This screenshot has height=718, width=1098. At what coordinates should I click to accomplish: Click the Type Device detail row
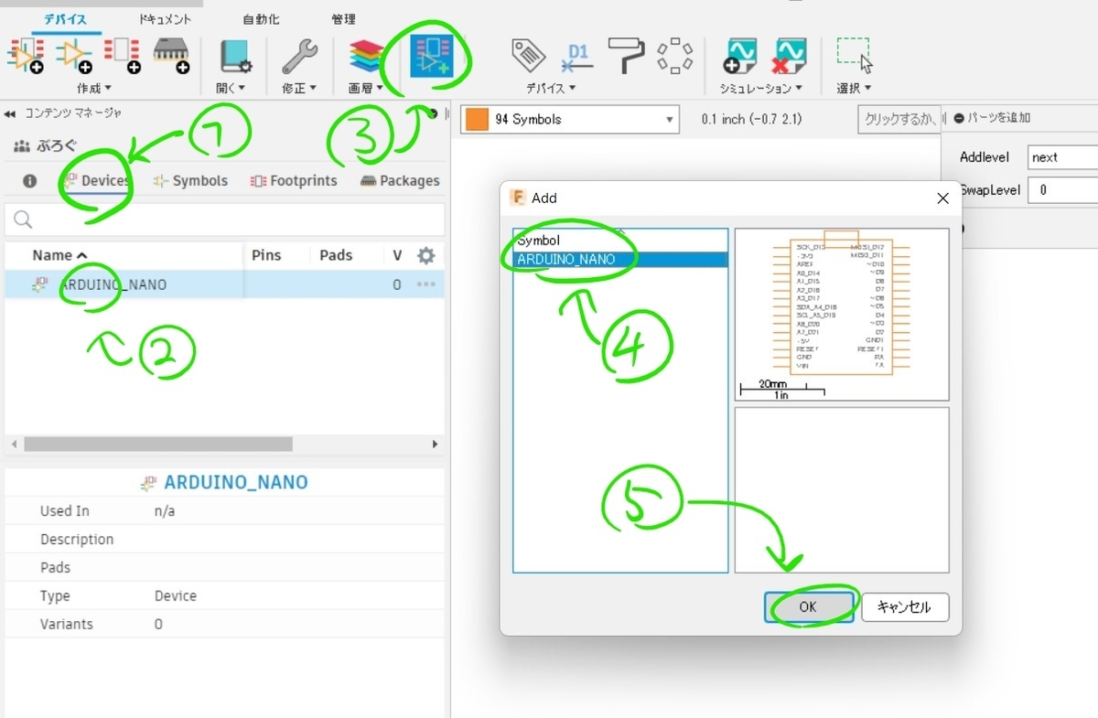[224, 595]
